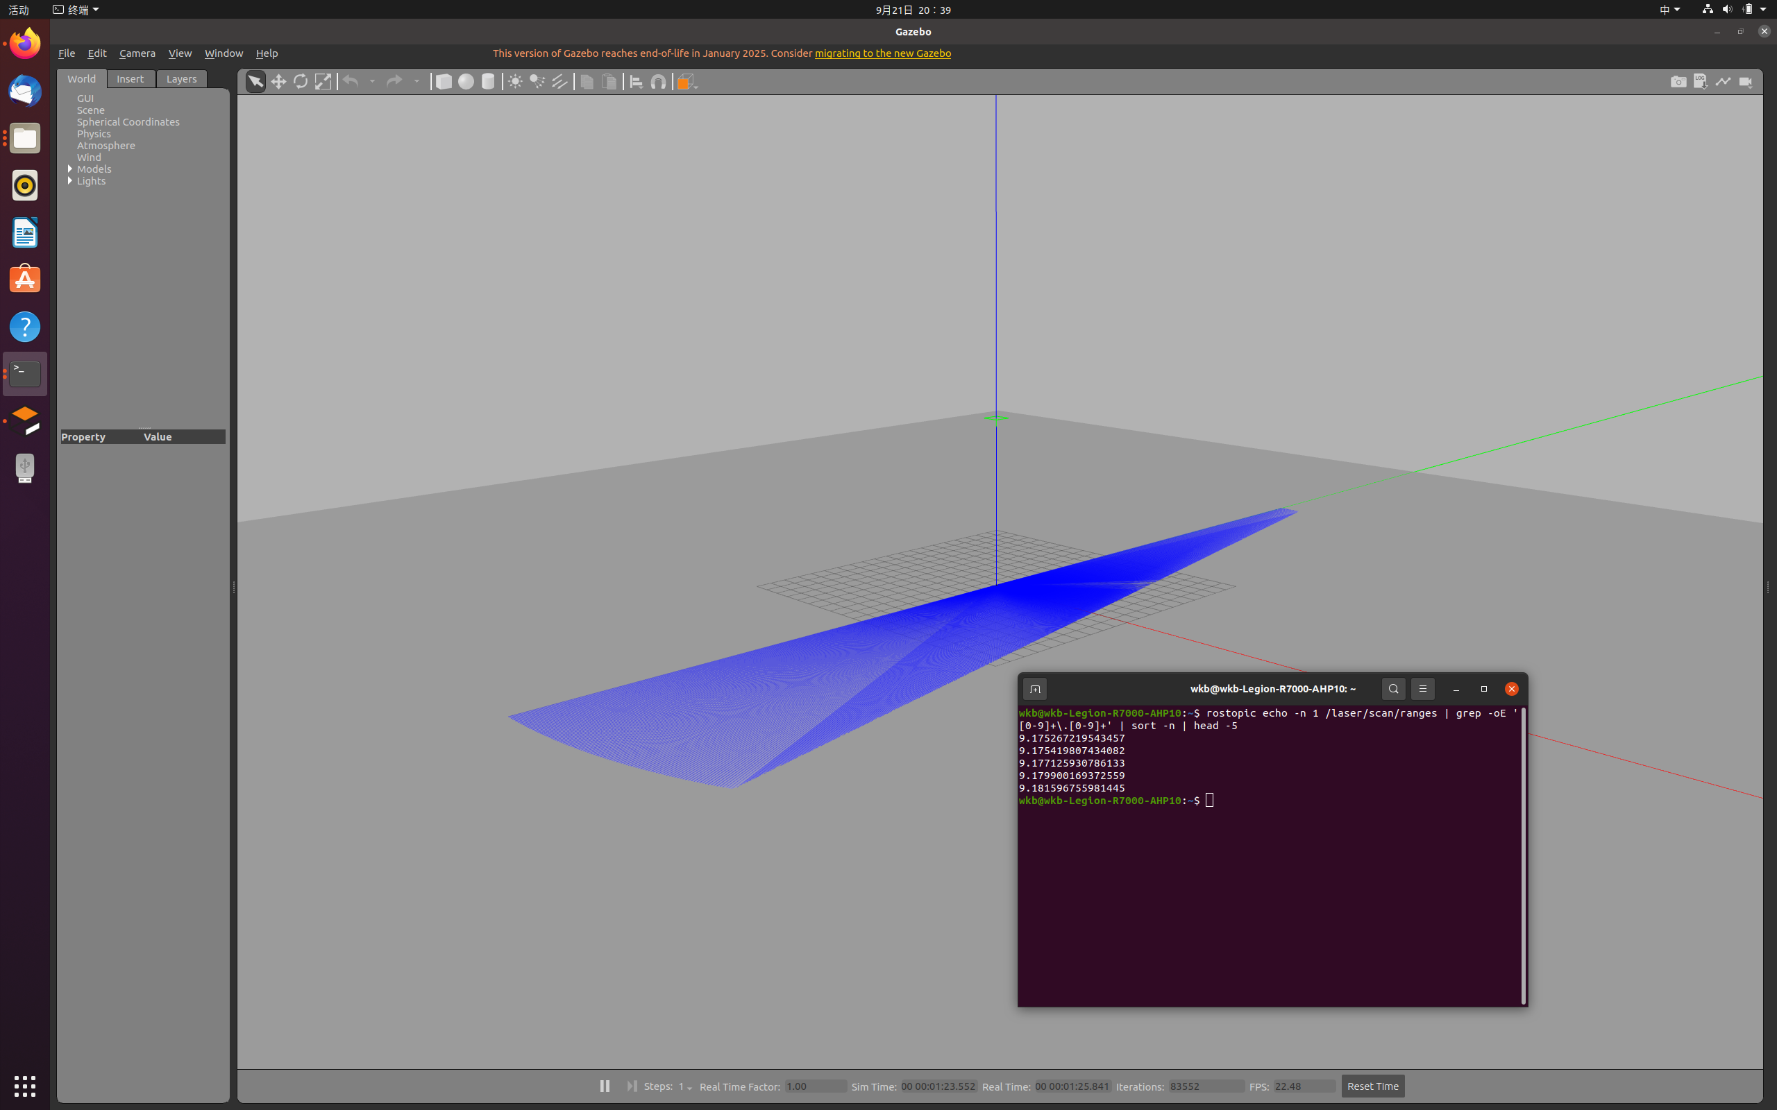
Task: Select Physics in the World tree
Action: coord(94,134)
